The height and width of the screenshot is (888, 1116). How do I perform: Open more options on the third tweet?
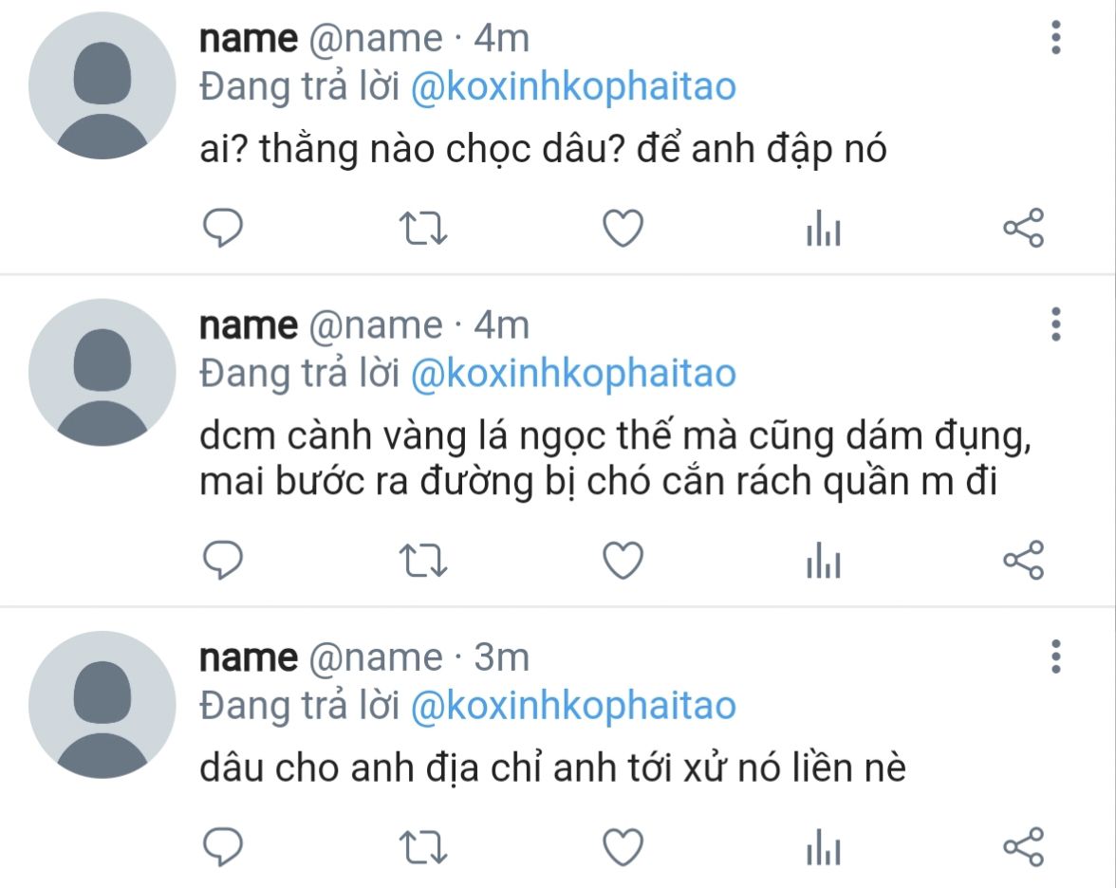click(x=1055, y=657)
